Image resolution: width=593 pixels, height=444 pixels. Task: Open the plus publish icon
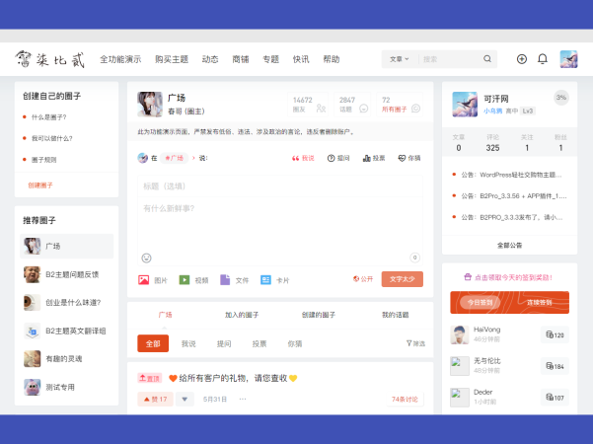[x=522, y=59]
